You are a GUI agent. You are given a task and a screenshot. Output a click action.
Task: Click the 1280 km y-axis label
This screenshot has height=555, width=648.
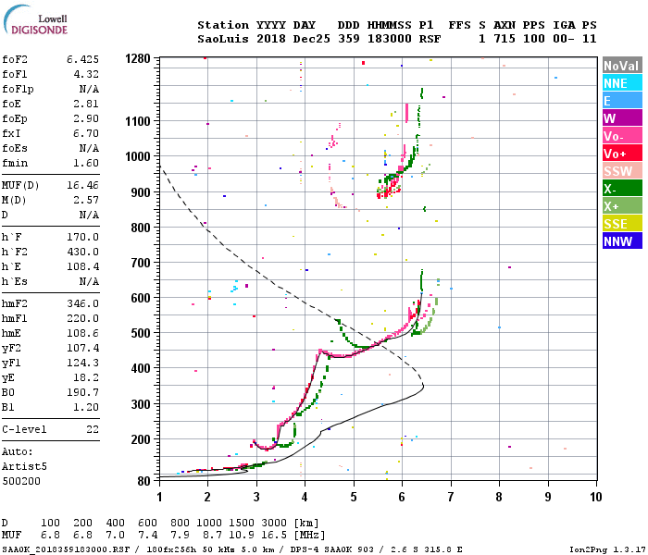(138, 59)
